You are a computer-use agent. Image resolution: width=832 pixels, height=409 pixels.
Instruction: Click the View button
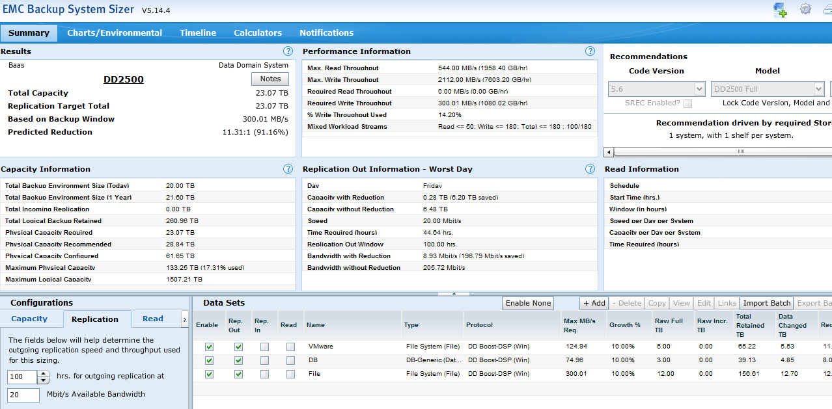(682, 303)
